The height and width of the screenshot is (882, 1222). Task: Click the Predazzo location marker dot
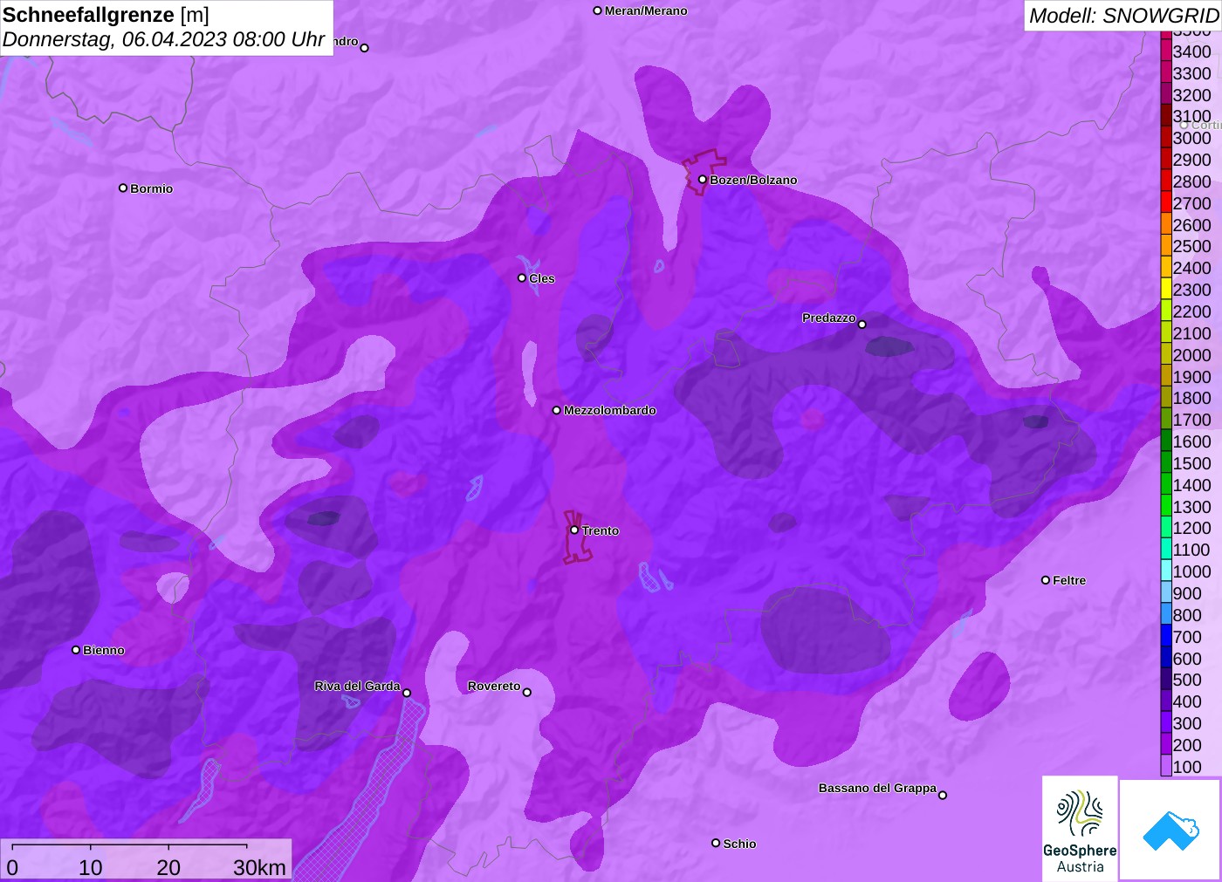[x=862, y=325]
